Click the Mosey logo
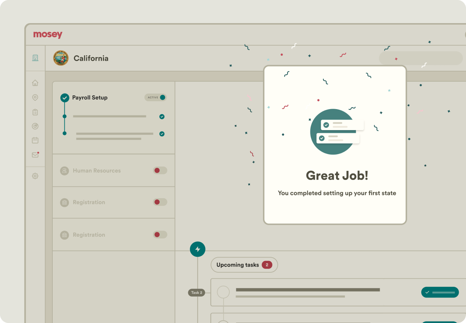The image size is (466, 323). [x=48, y=35]
